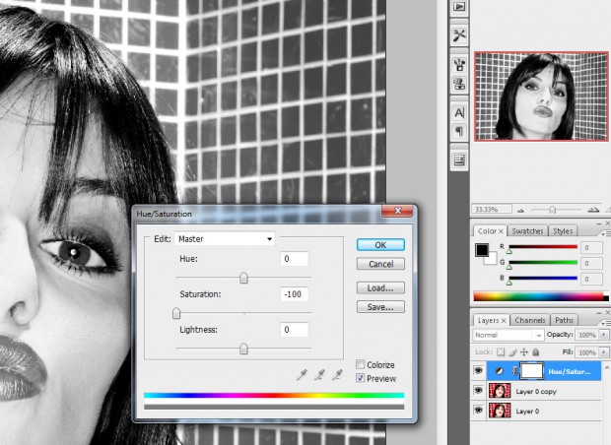Image resolution: width=611 pixels, height=445 pixels.
Task: Click the Navigator preview thumbnail
Action: point(541,96)
